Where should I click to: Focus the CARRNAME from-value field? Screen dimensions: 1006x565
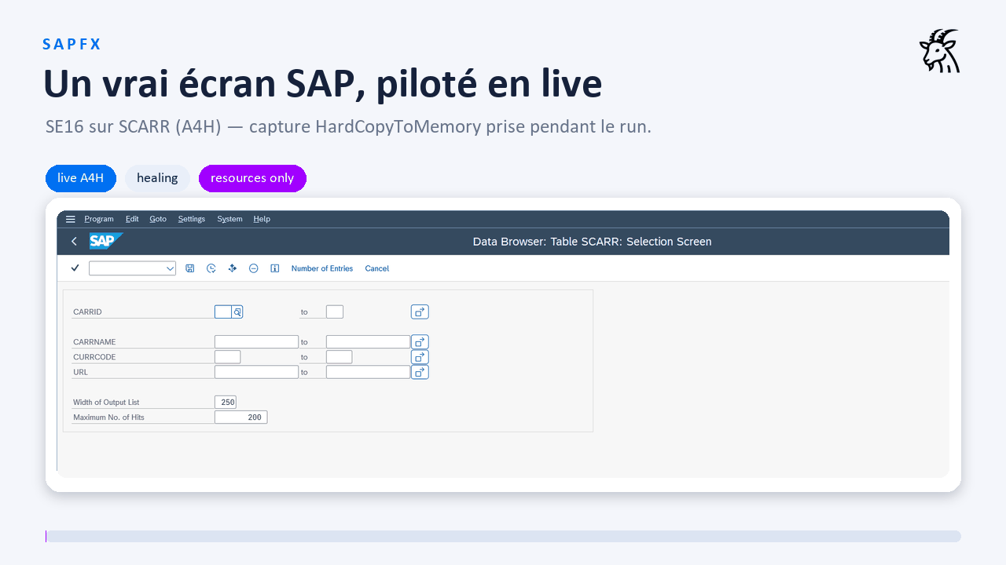256,342
